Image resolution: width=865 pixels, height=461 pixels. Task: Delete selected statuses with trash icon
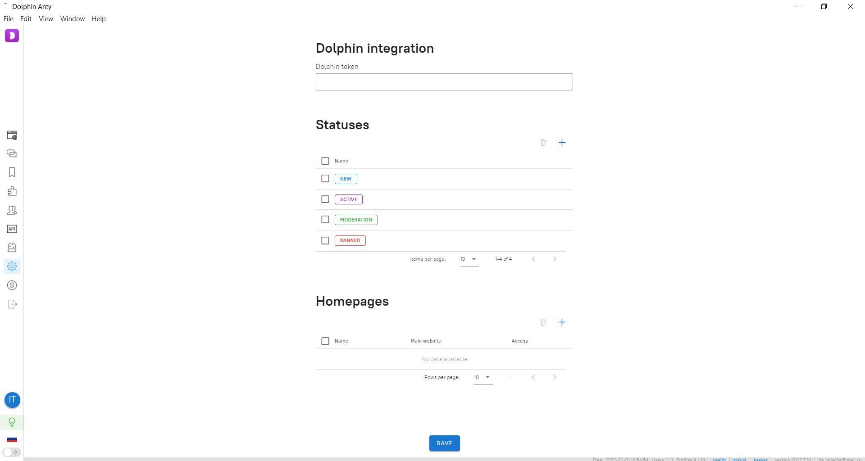[x=543, y=143]
